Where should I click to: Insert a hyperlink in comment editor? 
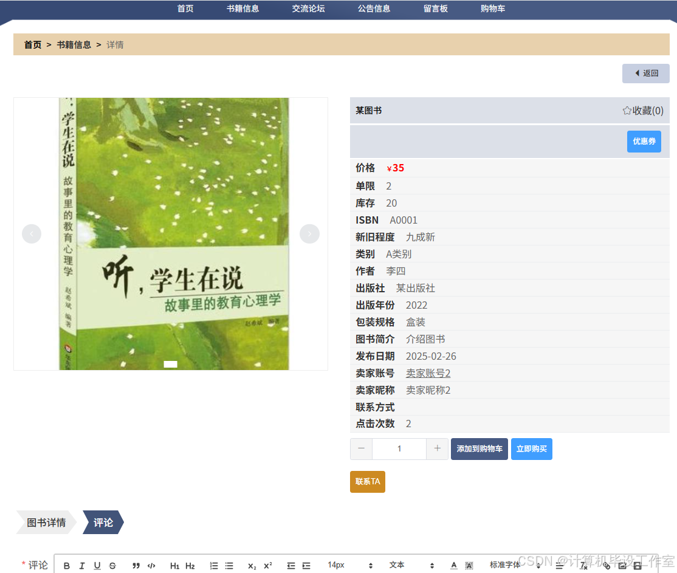coord(607,566)
